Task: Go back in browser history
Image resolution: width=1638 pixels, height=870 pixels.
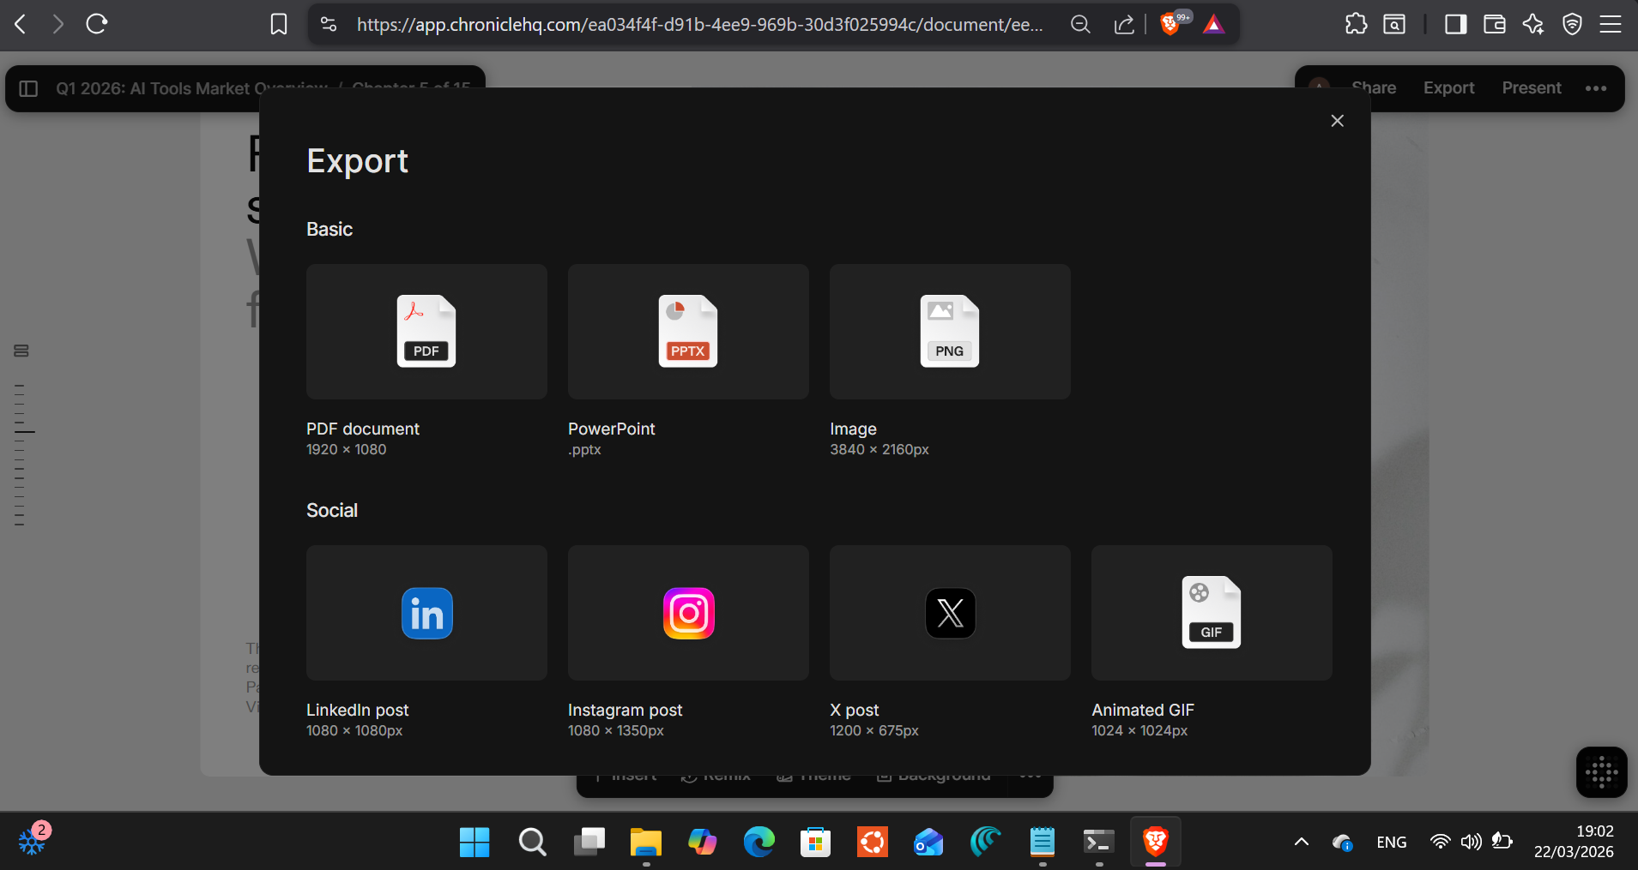Action: (x=21, y=24)
